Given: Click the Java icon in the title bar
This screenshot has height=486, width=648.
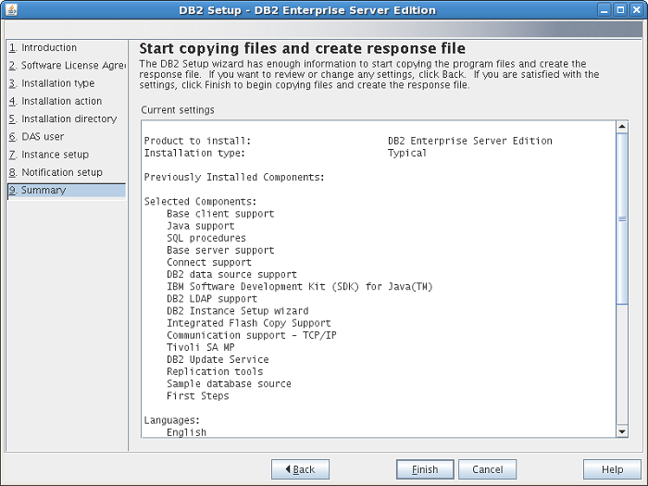Looking at the screenshot, I should coord(11,10).
